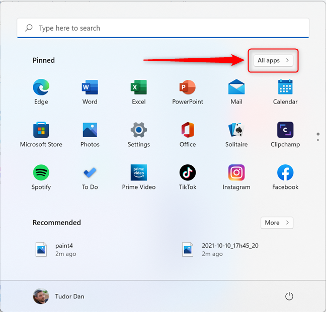Open the Photos app
The width and height of the screenshot is (326, 312).
point(90,135)
